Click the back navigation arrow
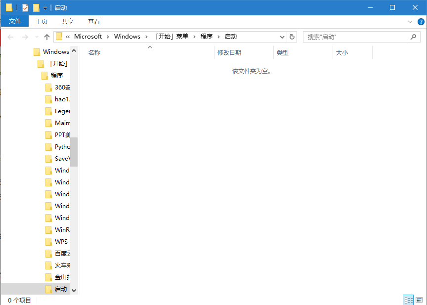427x305 pixels. tap(11, 37)
